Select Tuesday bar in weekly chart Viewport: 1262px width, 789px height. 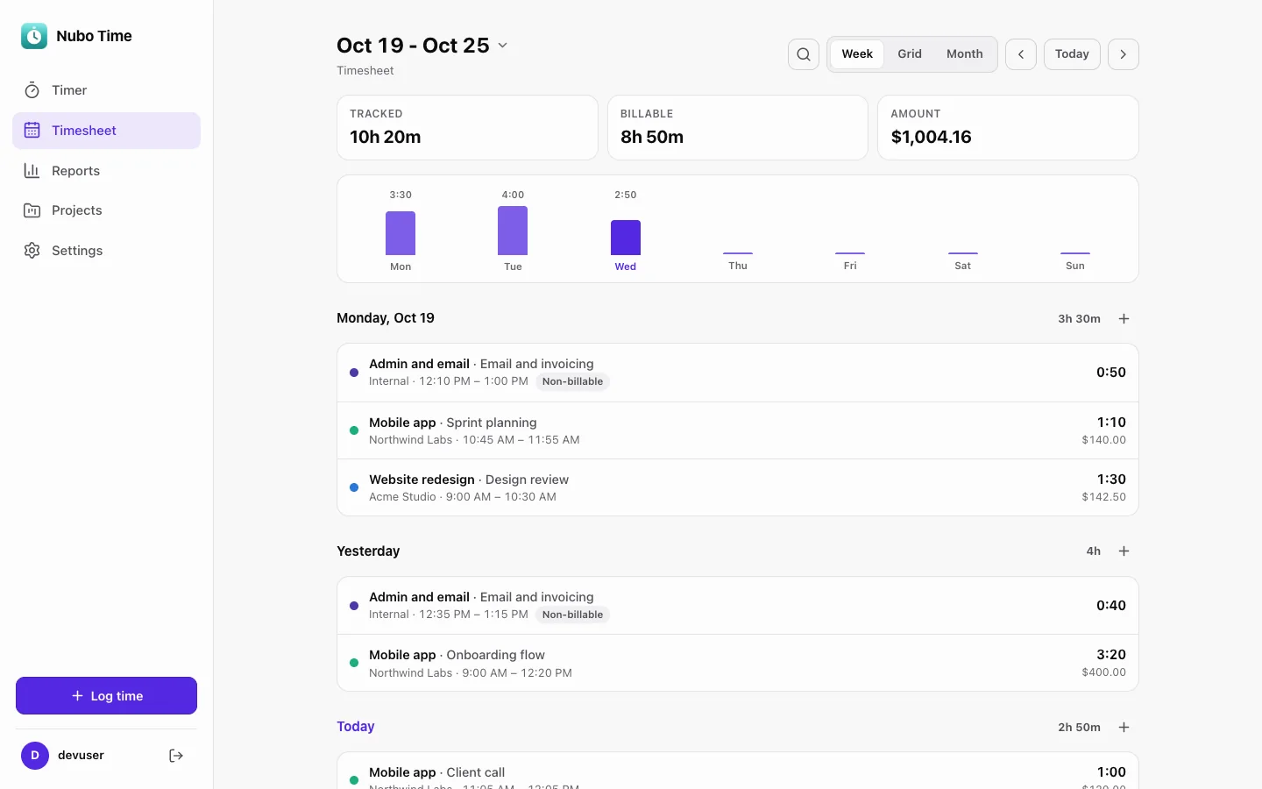pos(513,231)
